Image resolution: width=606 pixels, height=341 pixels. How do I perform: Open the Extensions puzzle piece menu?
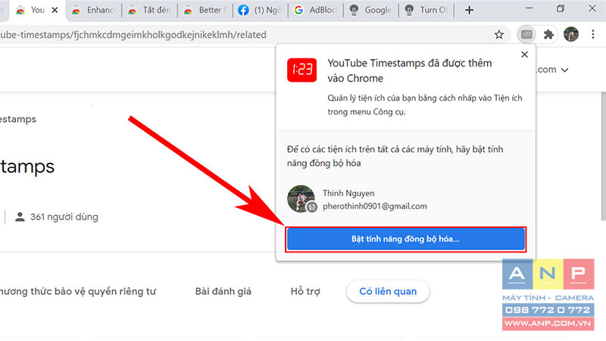click(548, 35)
